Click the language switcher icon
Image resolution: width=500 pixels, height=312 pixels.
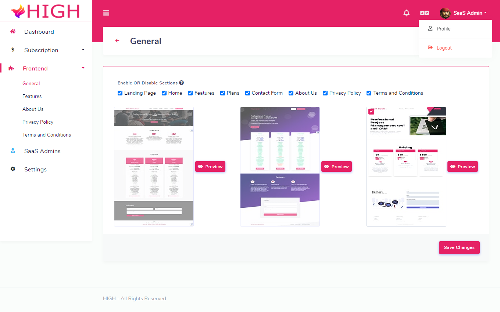coord(424,12)
